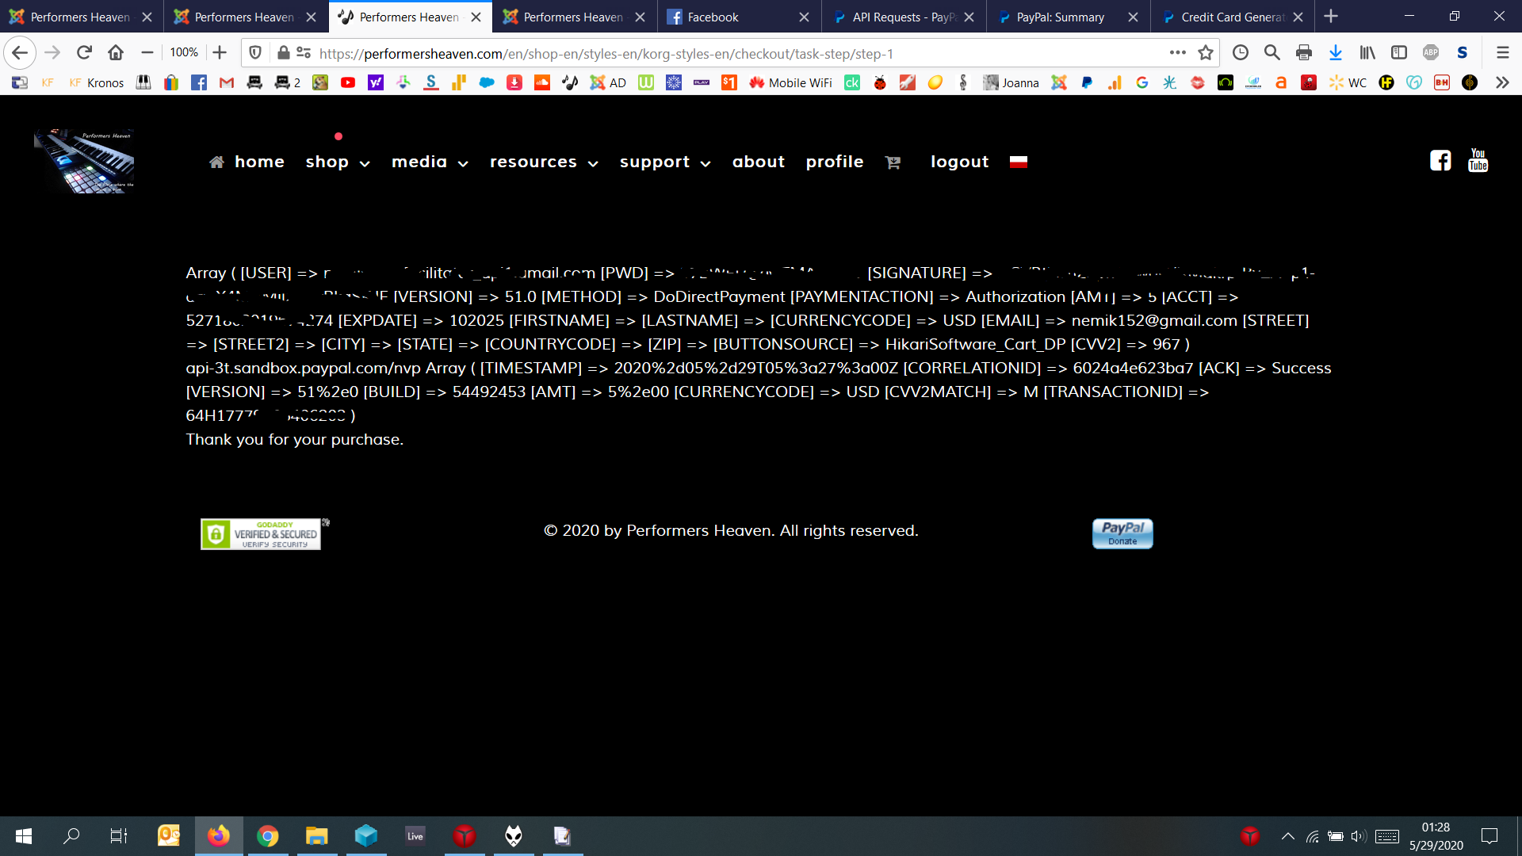Screen dimensions: 1522x856
Task: Click the Facebook icon in site header
Action: (x=1440, y=161)
